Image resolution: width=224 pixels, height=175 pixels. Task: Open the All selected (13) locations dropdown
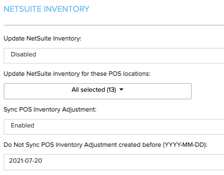tap(98, 91)
